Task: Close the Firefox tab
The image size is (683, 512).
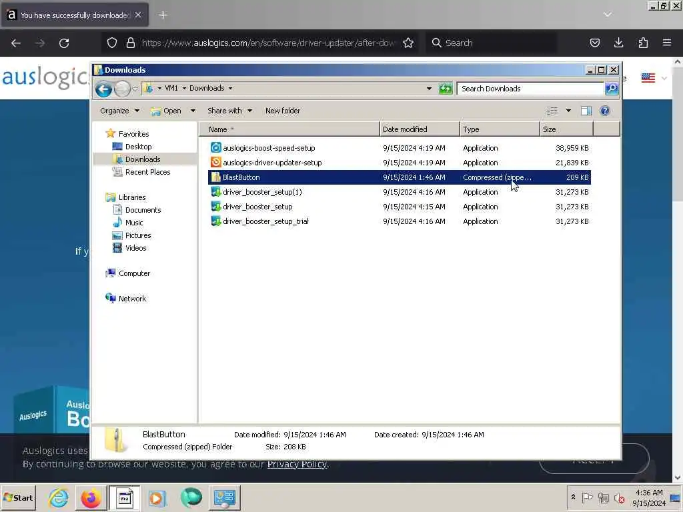Action: (138, 15)
